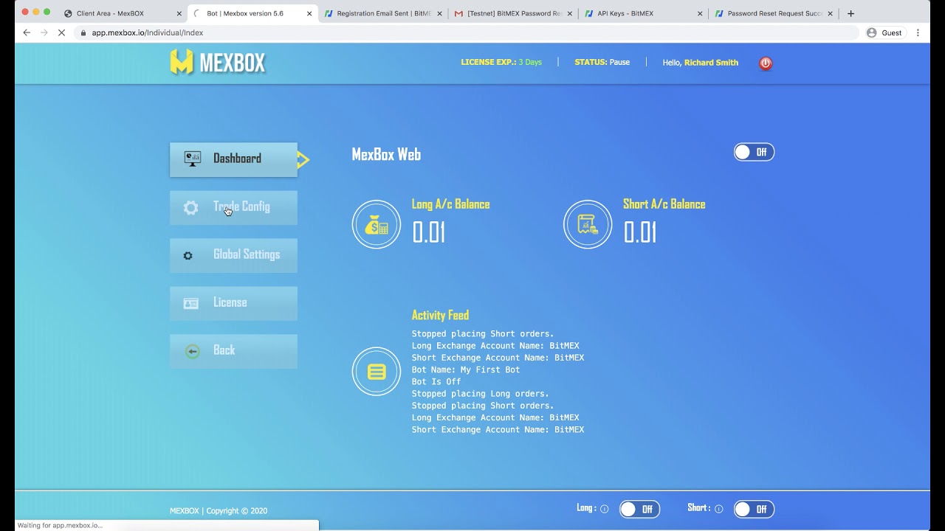Switch to Password Reset Request Success tab
This screenshot has height=531, width=945.
point(773,13)
